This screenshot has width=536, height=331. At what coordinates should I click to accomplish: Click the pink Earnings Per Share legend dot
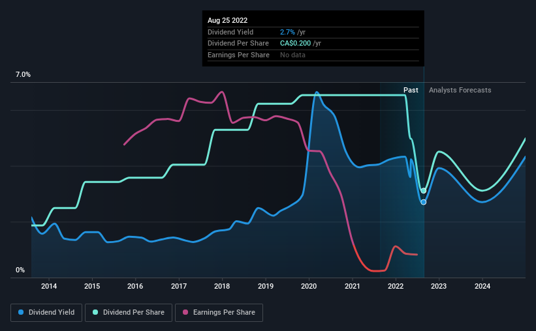pyautogui.click(x=185, y=312)
